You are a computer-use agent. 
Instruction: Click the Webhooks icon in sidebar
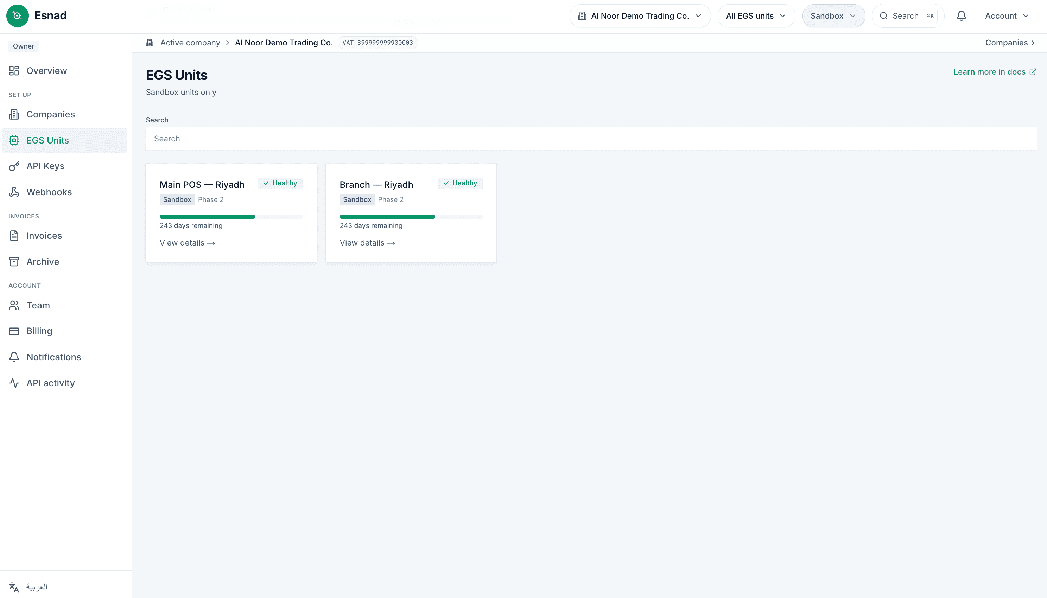click(x=14, y=192)
